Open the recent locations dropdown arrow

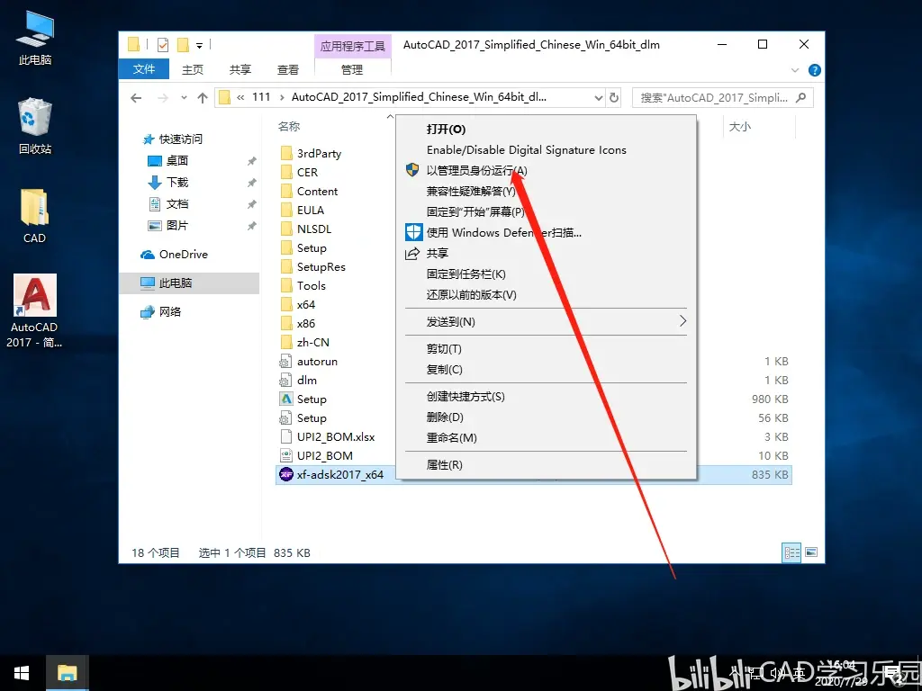point(184,98)
